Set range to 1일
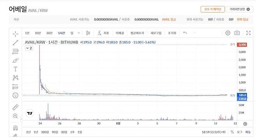Screen dimensions: 256x140 (80, 132)
